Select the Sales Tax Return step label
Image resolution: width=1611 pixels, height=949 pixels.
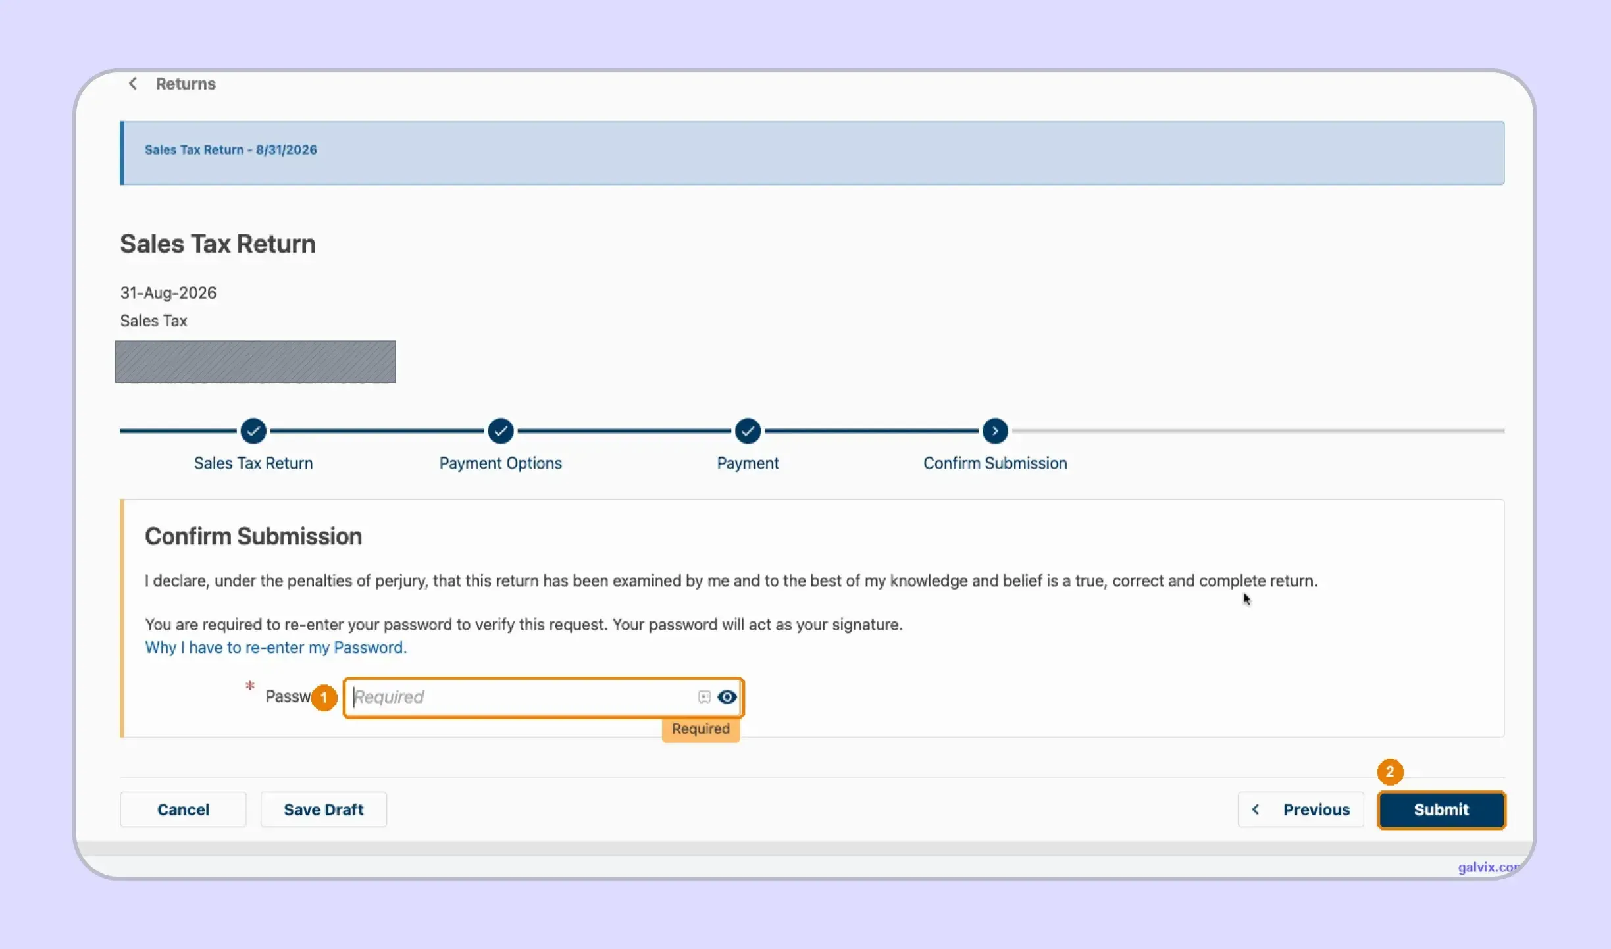(x=253, y=463)
